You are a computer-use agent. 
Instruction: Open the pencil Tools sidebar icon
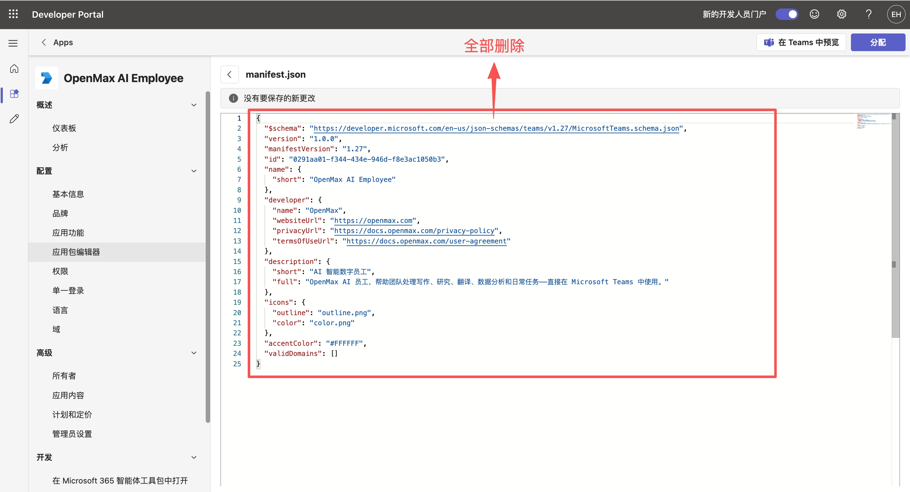14,119
